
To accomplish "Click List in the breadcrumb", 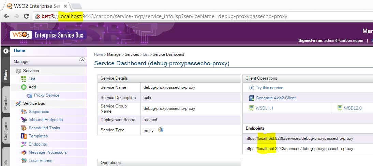I will tap(146, 55).
